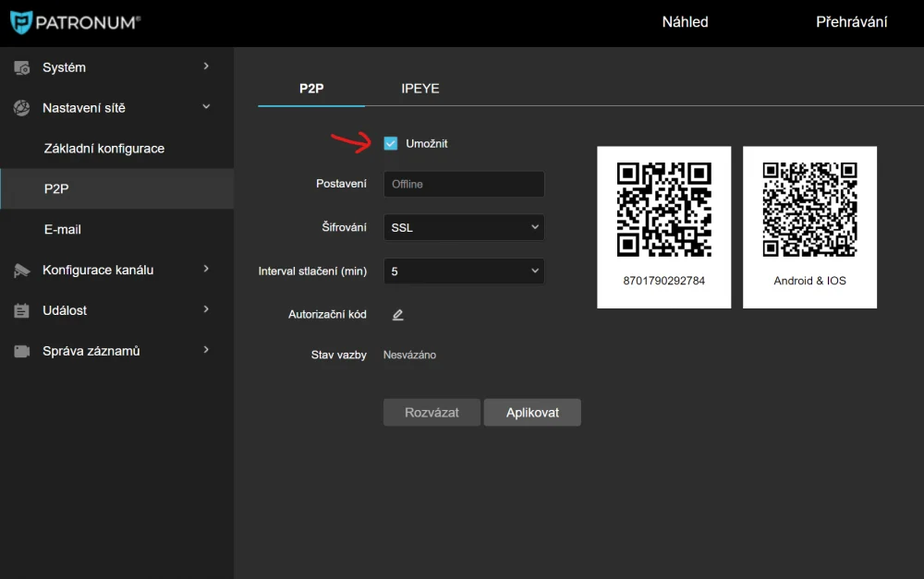Click the Postavení Offline field
Screen dimensions: 924x579
[x=464, y=184]
